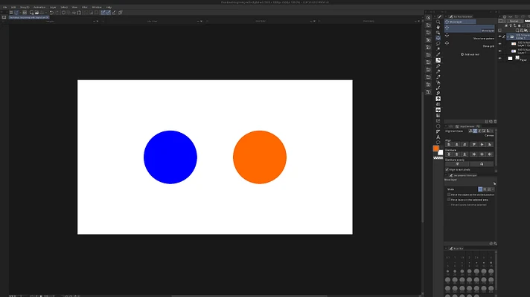Click the Open file folder icon in command bar
The height and width of the screenshot is (297, 530).
36,13
